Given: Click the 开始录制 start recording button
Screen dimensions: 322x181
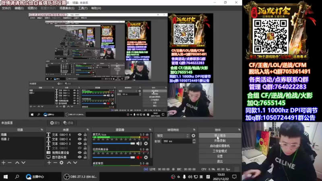Looking at the screenshot, I should tap(220, 141).
